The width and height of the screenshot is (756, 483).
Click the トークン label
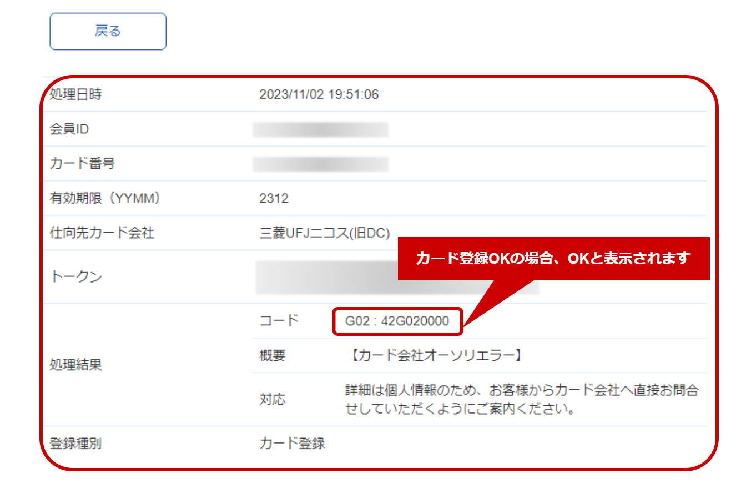pos(76,276)
